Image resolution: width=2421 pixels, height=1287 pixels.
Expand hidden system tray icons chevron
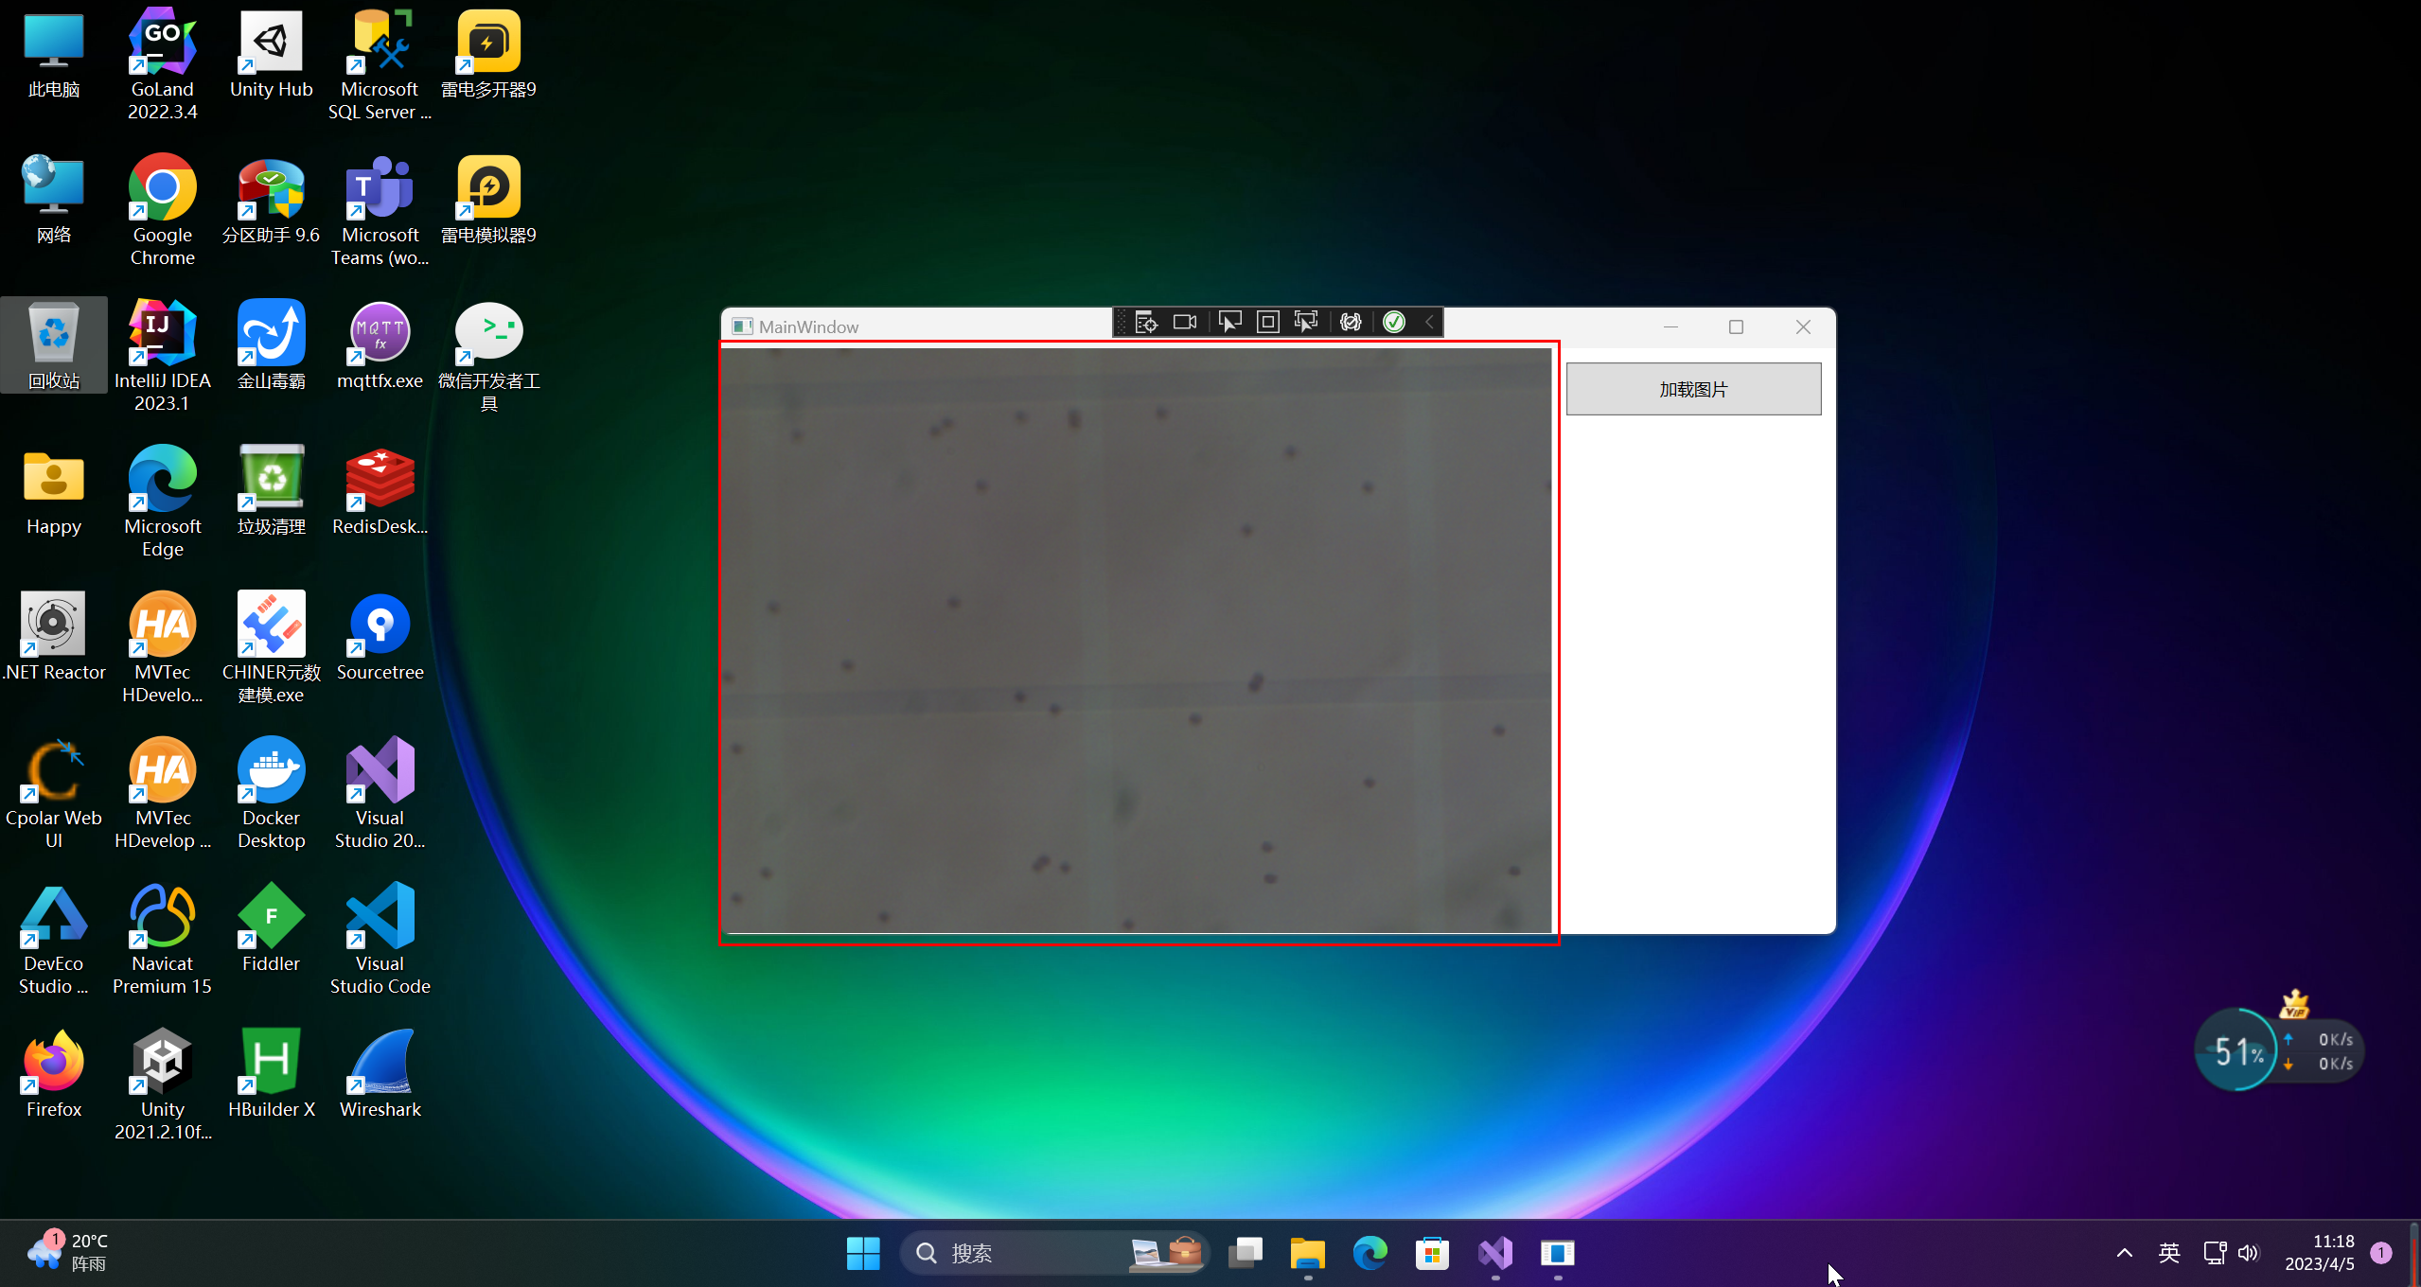click(2124, 1253)
